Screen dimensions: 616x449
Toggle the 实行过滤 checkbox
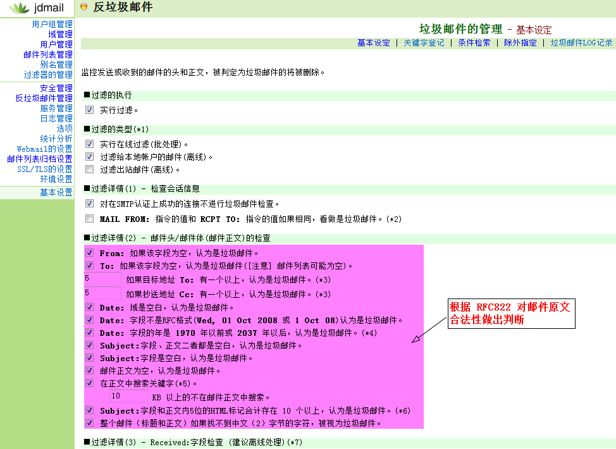(x=90, y=110)
